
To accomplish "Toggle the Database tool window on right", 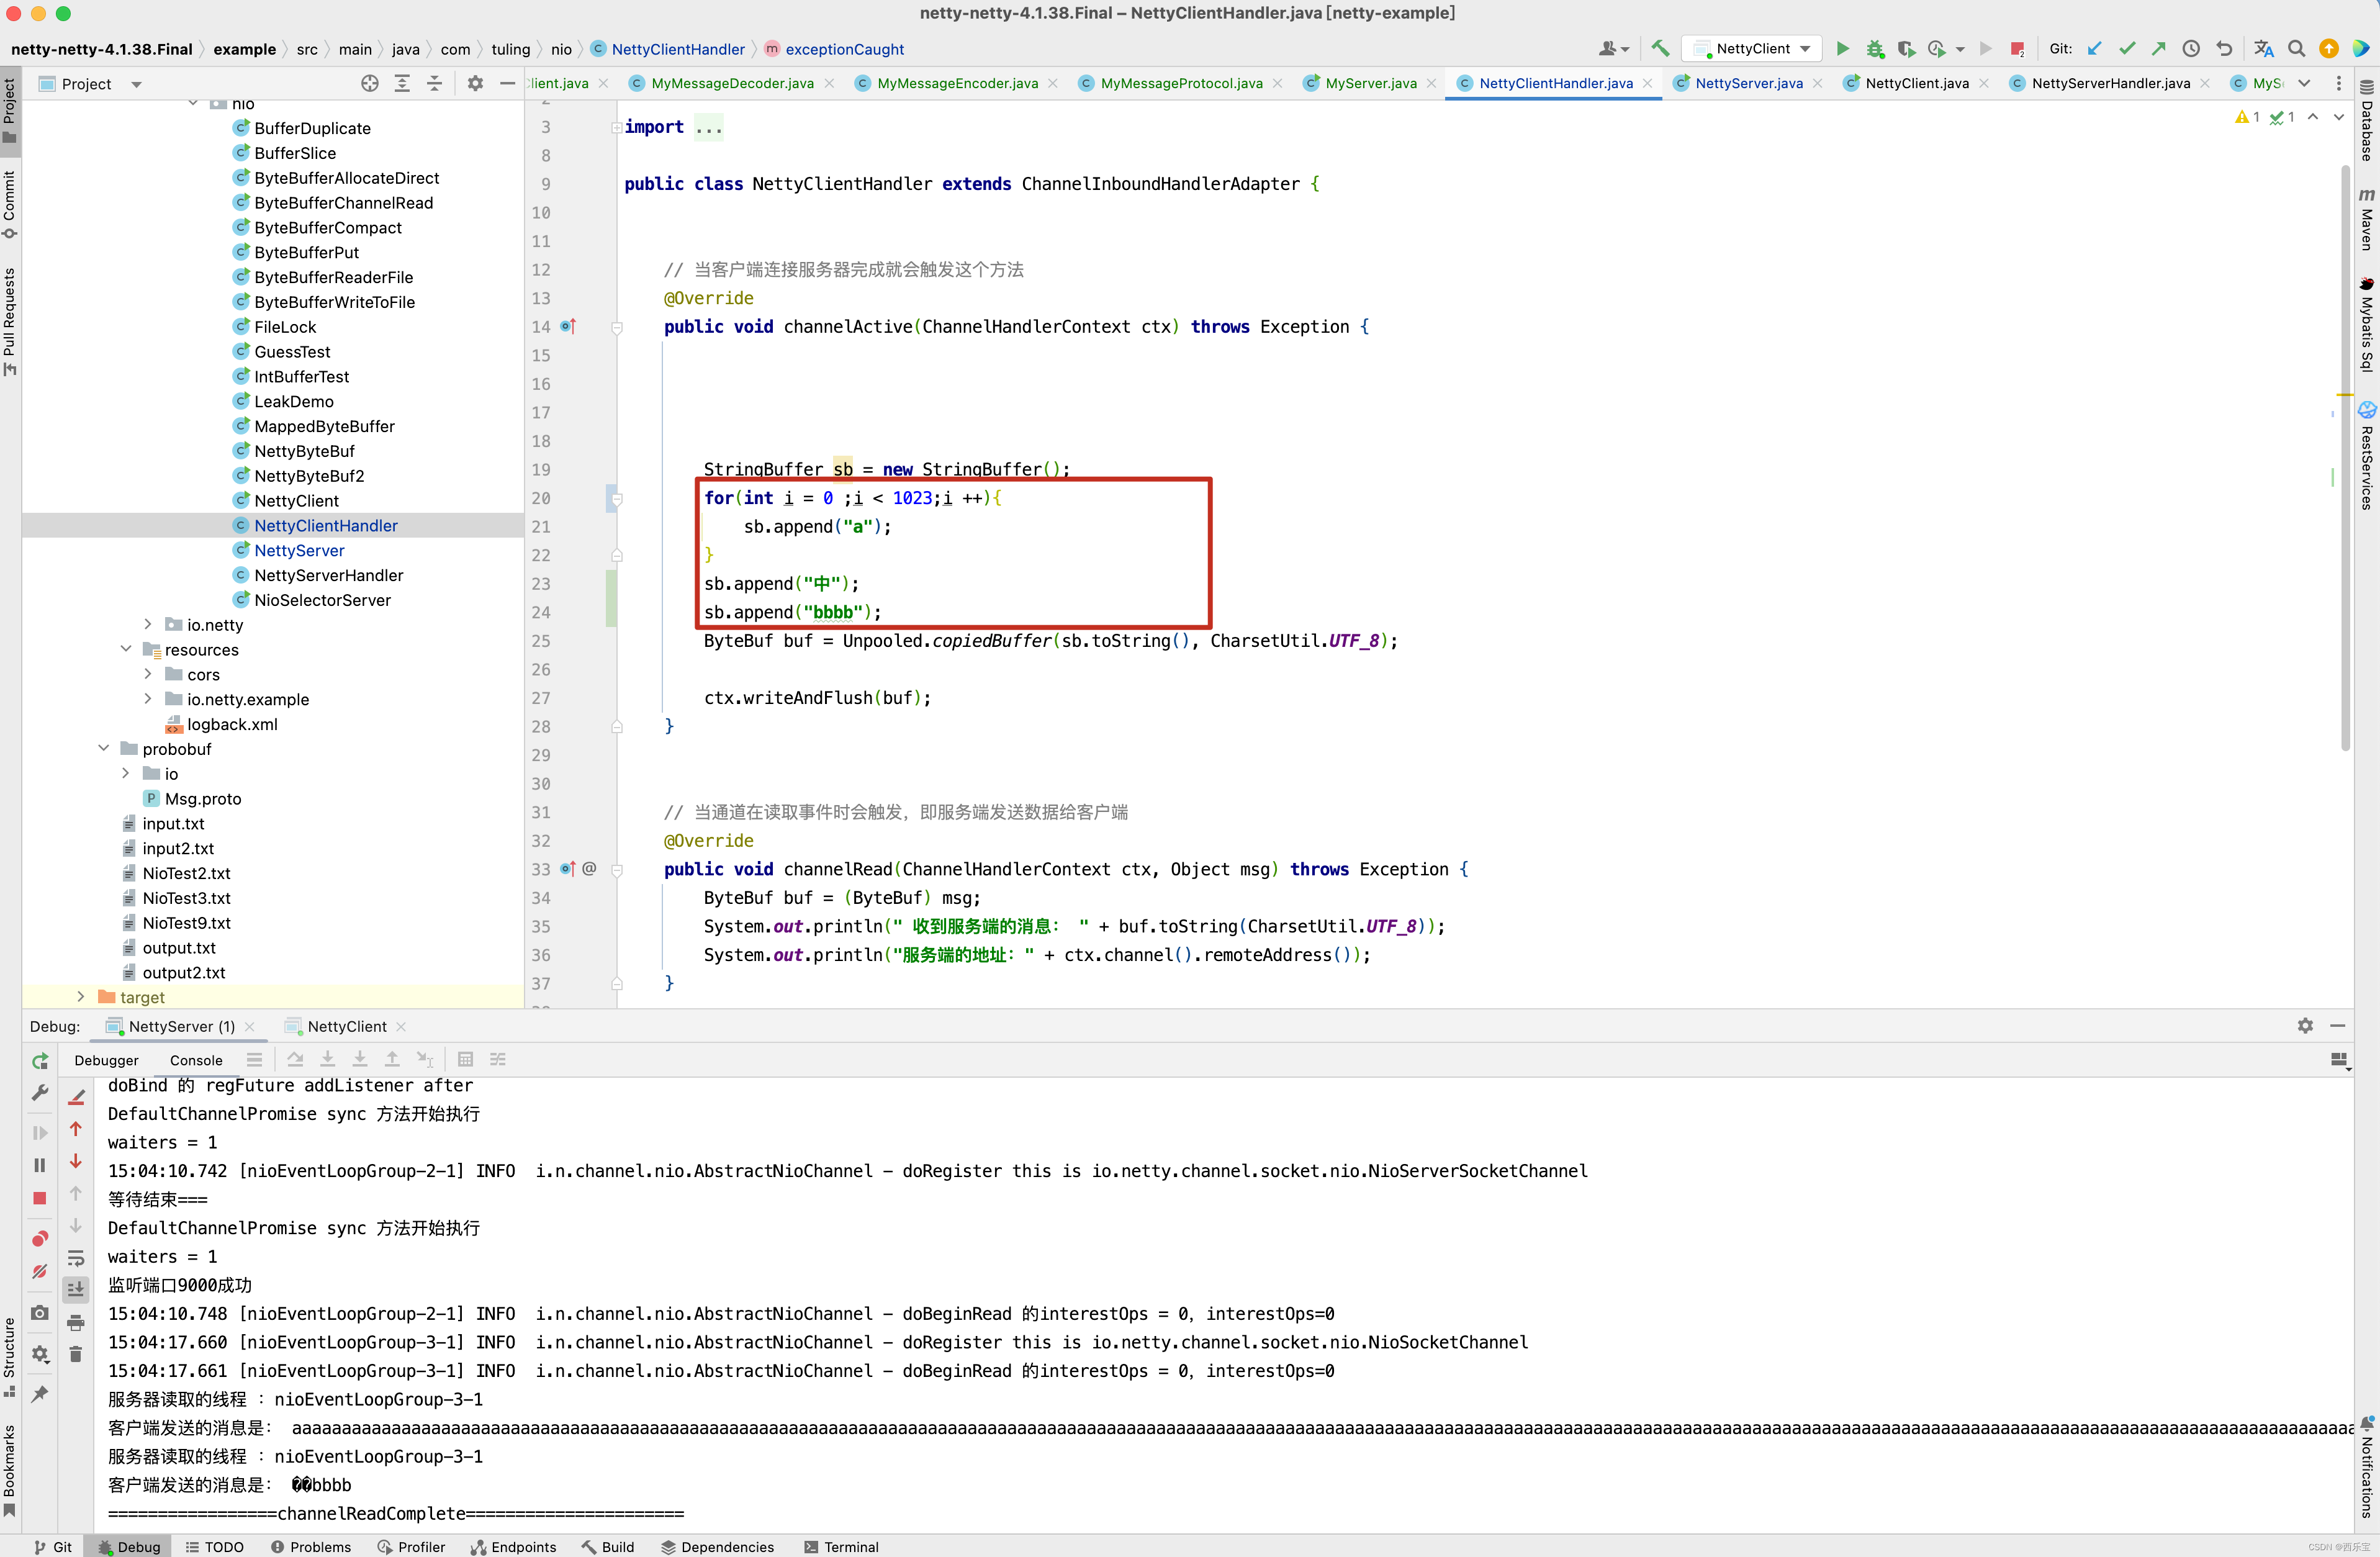I will click(2367, 120).
